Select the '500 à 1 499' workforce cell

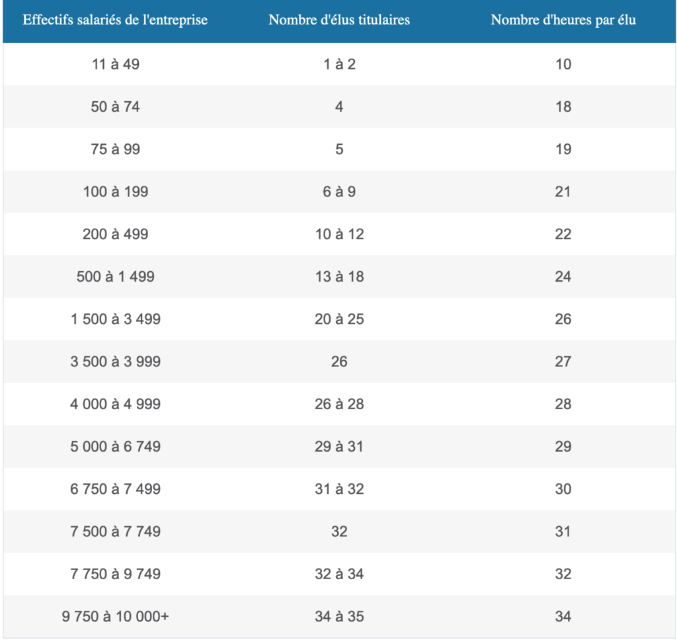[x=115, y=276]
